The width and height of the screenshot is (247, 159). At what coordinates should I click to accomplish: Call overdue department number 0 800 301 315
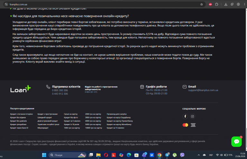pos(91,92)
